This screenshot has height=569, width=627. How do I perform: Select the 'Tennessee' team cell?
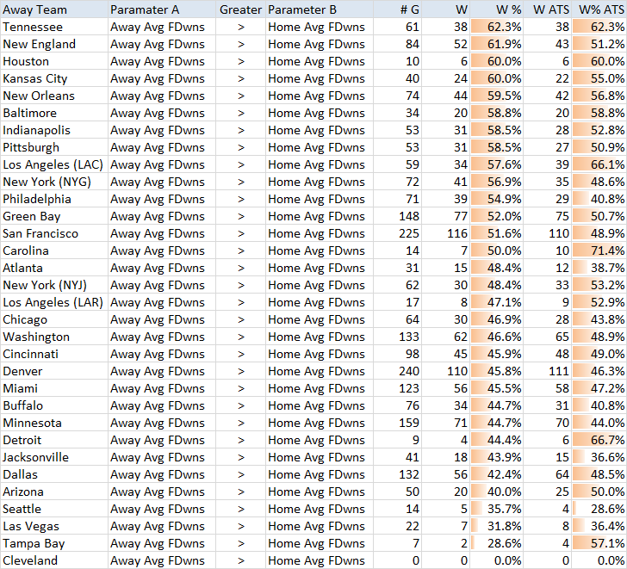tap(54, 27)
